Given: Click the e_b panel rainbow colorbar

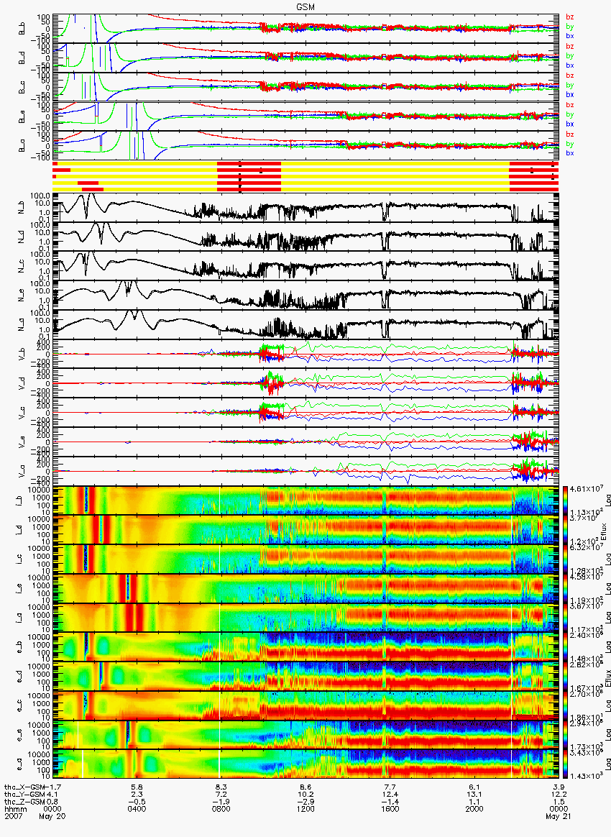Looking at the screenshot, I should pyautogui.click(x=566, y=647).
